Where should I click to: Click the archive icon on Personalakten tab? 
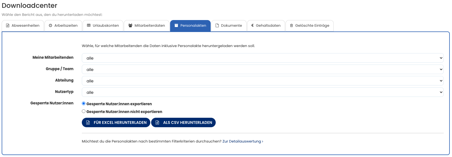click(x=176, y=26)
